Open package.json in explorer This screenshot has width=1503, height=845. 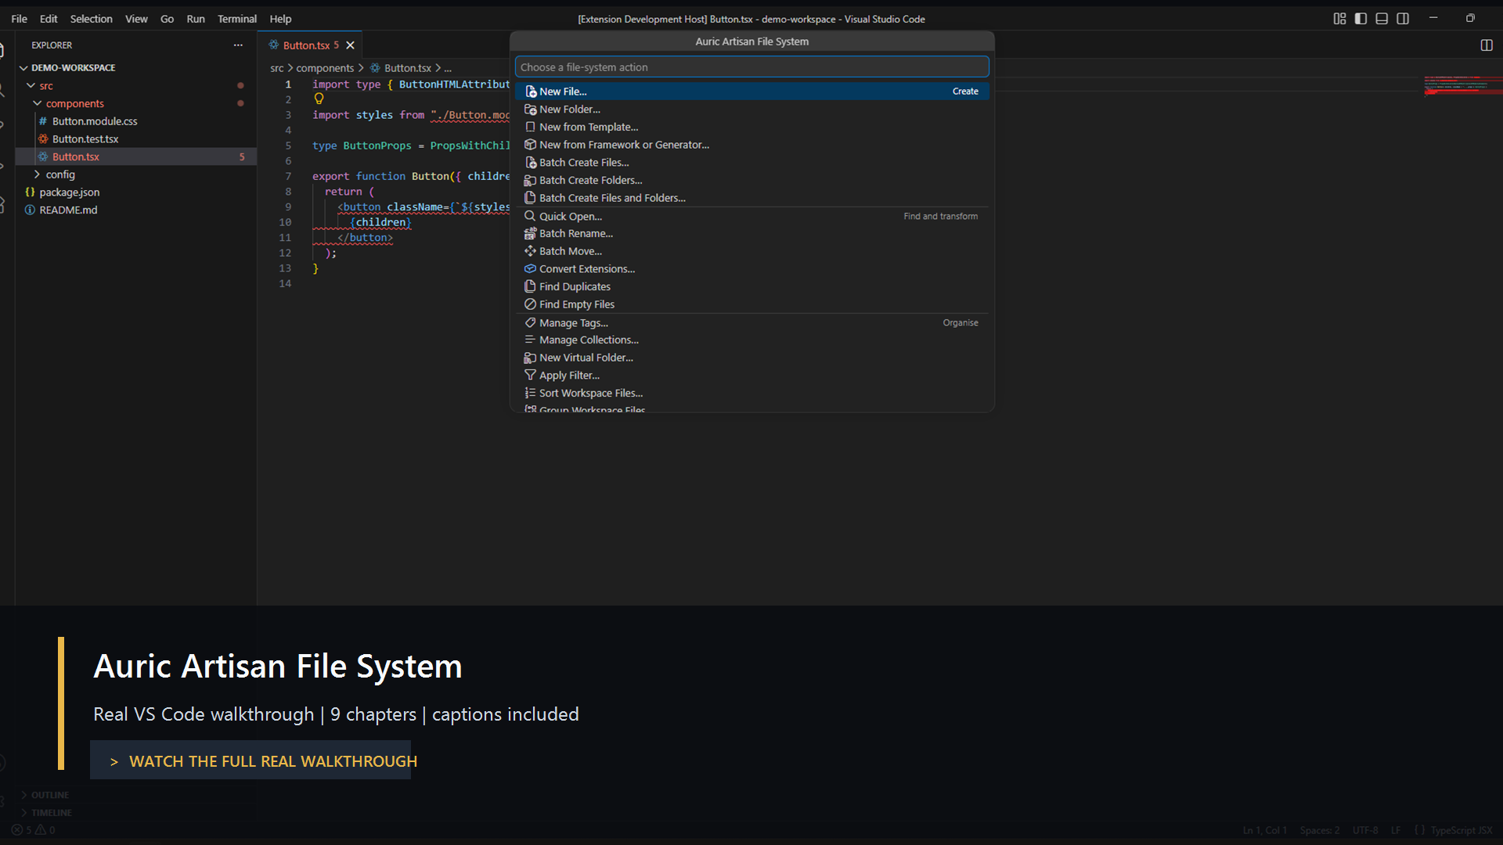(136, 192)
